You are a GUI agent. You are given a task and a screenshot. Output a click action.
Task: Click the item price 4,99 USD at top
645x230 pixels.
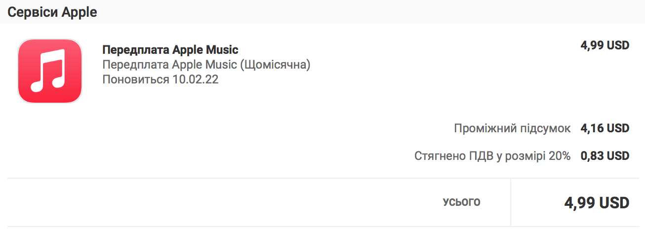point(605,46)
